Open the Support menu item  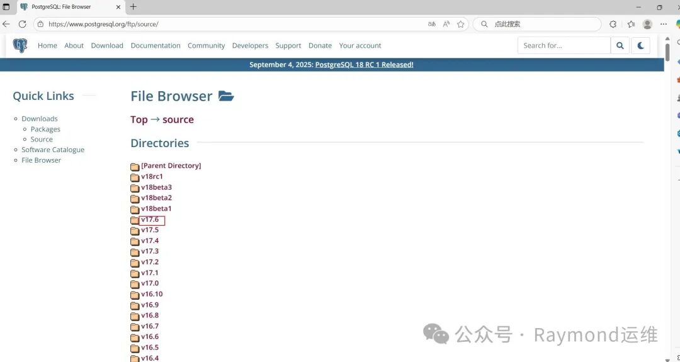288,45
